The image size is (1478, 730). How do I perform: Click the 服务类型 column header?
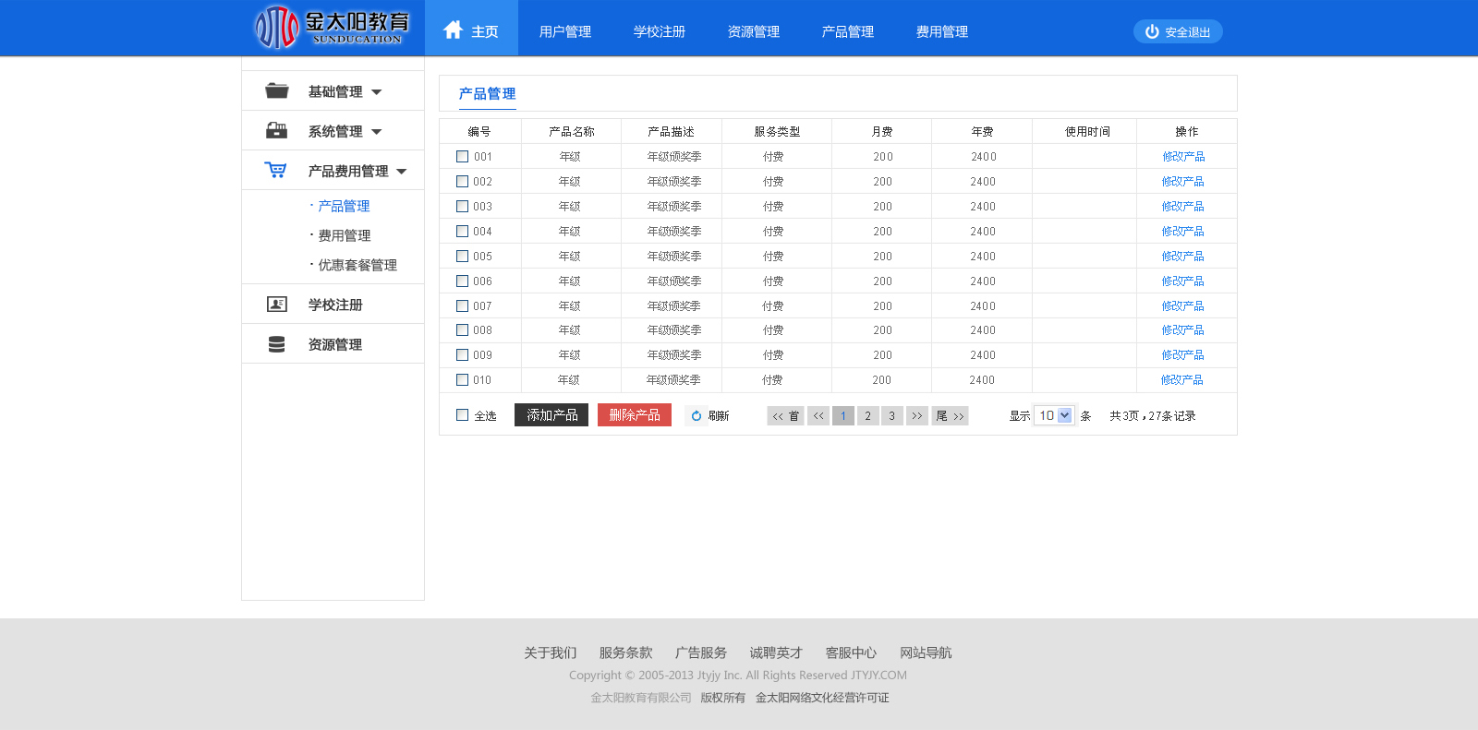tap(777, 132)
